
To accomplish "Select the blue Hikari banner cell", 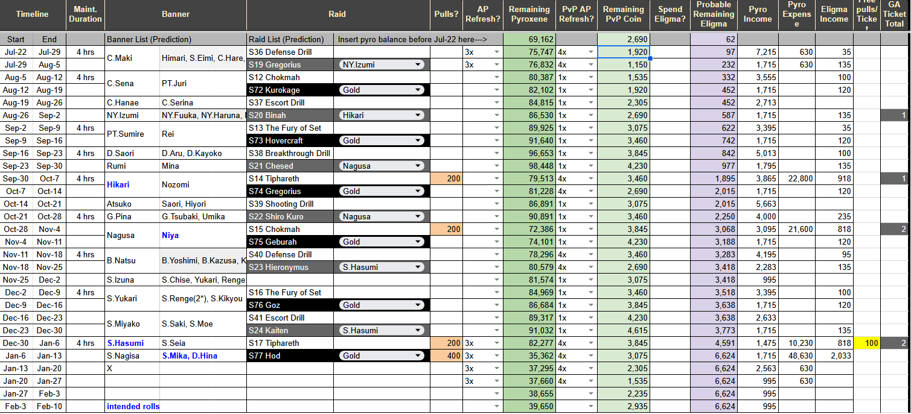I will [132, 185].
